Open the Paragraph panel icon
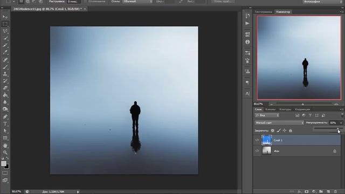 pyautogui.click(x=247, y=82)
